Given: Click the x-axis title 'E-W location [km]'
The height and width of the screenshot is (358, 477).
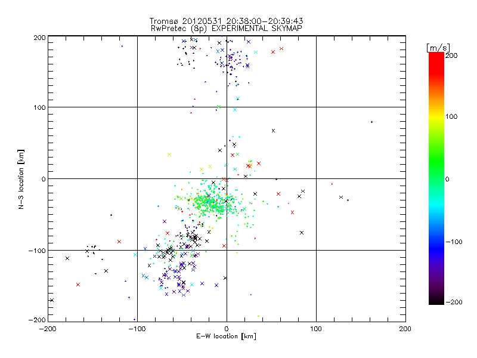Looking at the screenshot, I should pos(226,337).
